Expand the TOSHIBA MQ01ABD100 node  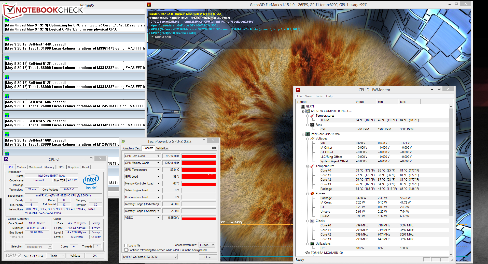pos(303,253)
